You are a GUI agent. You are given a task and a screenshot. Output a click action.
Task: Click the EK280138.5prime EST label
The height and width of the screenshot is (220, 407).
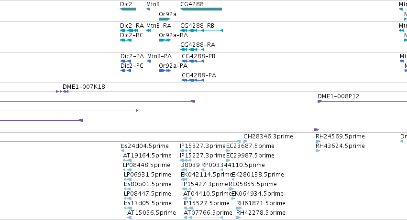258,175
